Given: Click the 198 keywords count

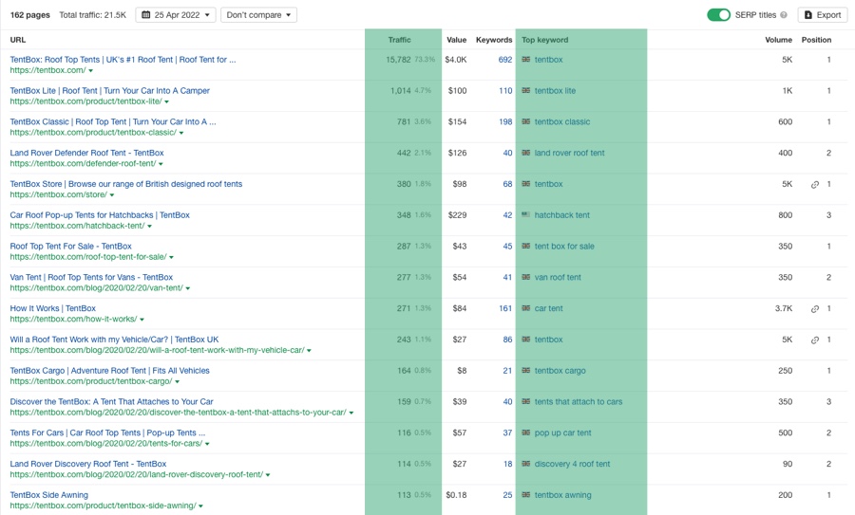Looking at the screenshot, I should coord(505,121).
